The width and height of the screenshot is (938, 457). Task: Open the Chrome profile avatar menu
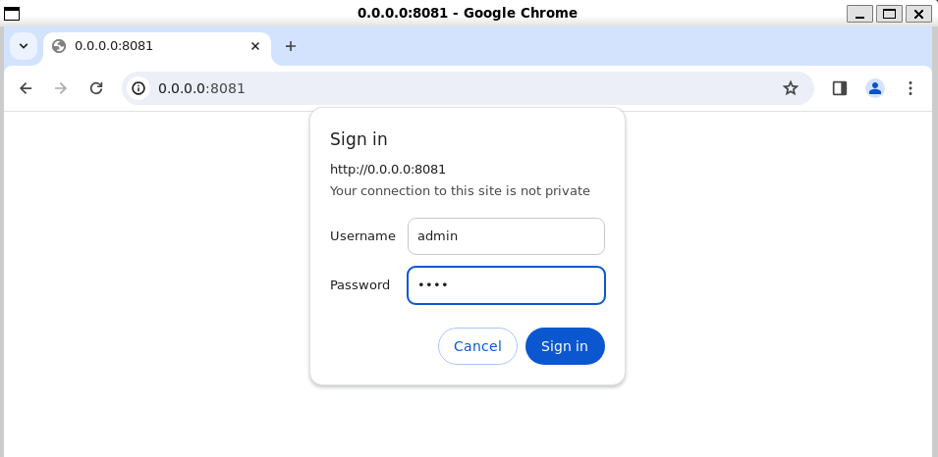(x=875, y=88)
